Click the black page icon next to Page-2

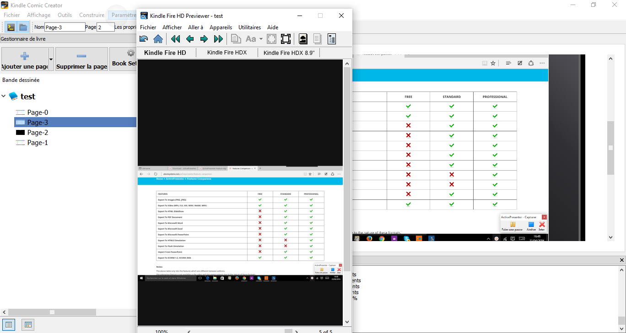point(20,133)
